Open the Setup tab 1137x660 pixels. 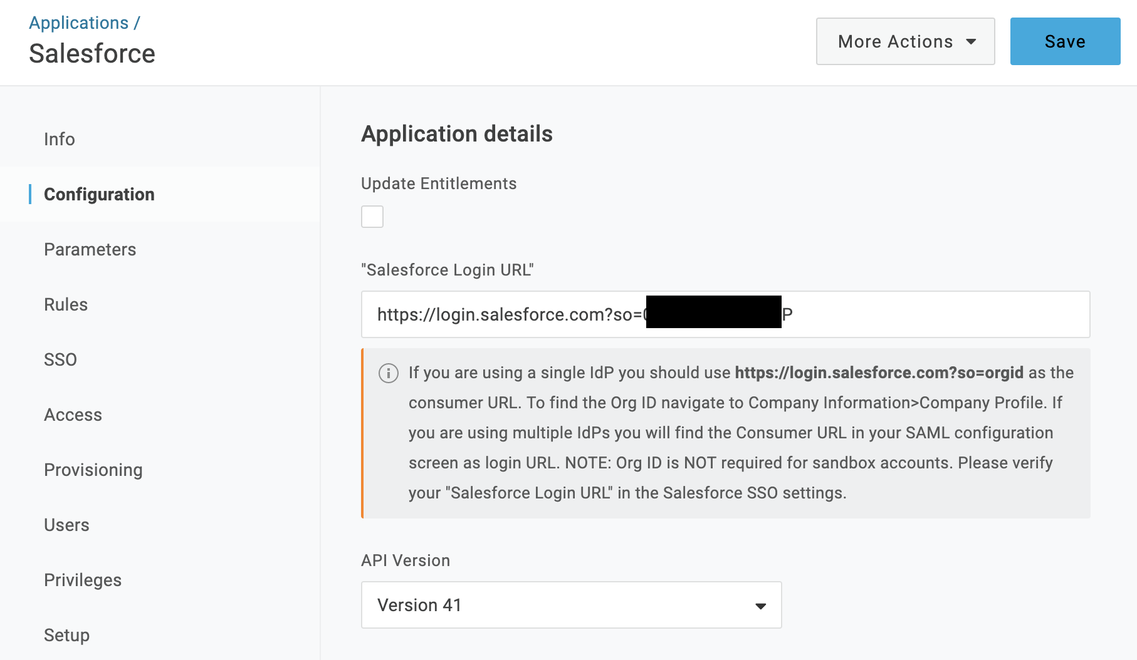click(x=66, y=635)
